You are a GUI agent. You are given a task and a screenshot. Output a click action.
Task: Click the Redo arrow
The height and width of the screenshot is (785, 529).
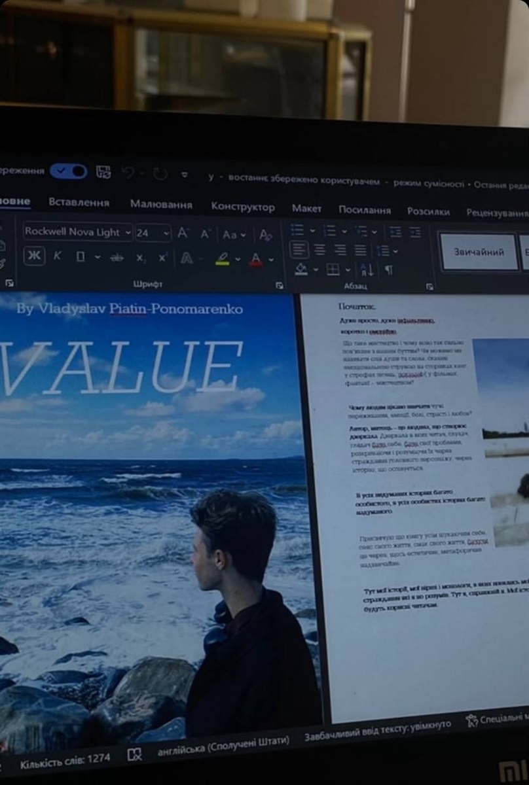click(x=160, y=174)
